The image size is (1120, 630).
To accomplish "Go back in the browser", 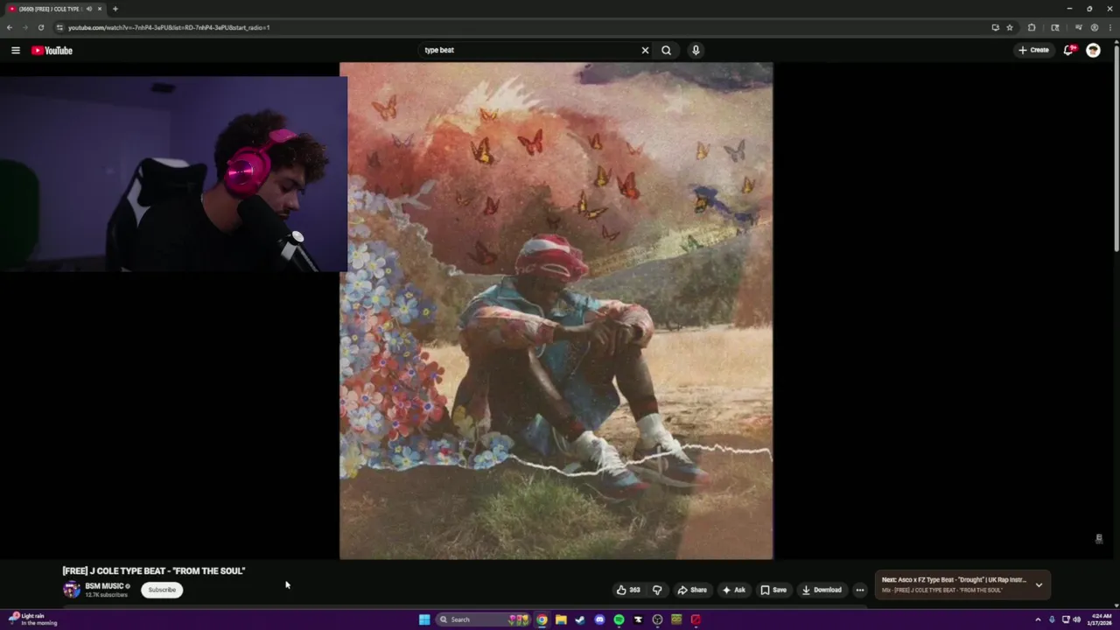I will (x=10, y=27).
